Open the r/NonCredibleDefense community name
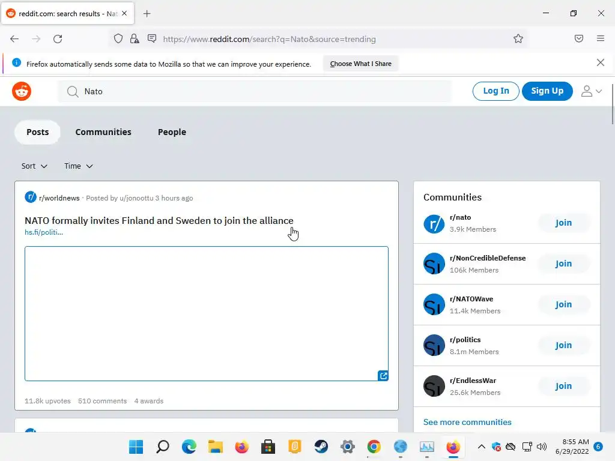615x461 pixels. tap(488, 258)
